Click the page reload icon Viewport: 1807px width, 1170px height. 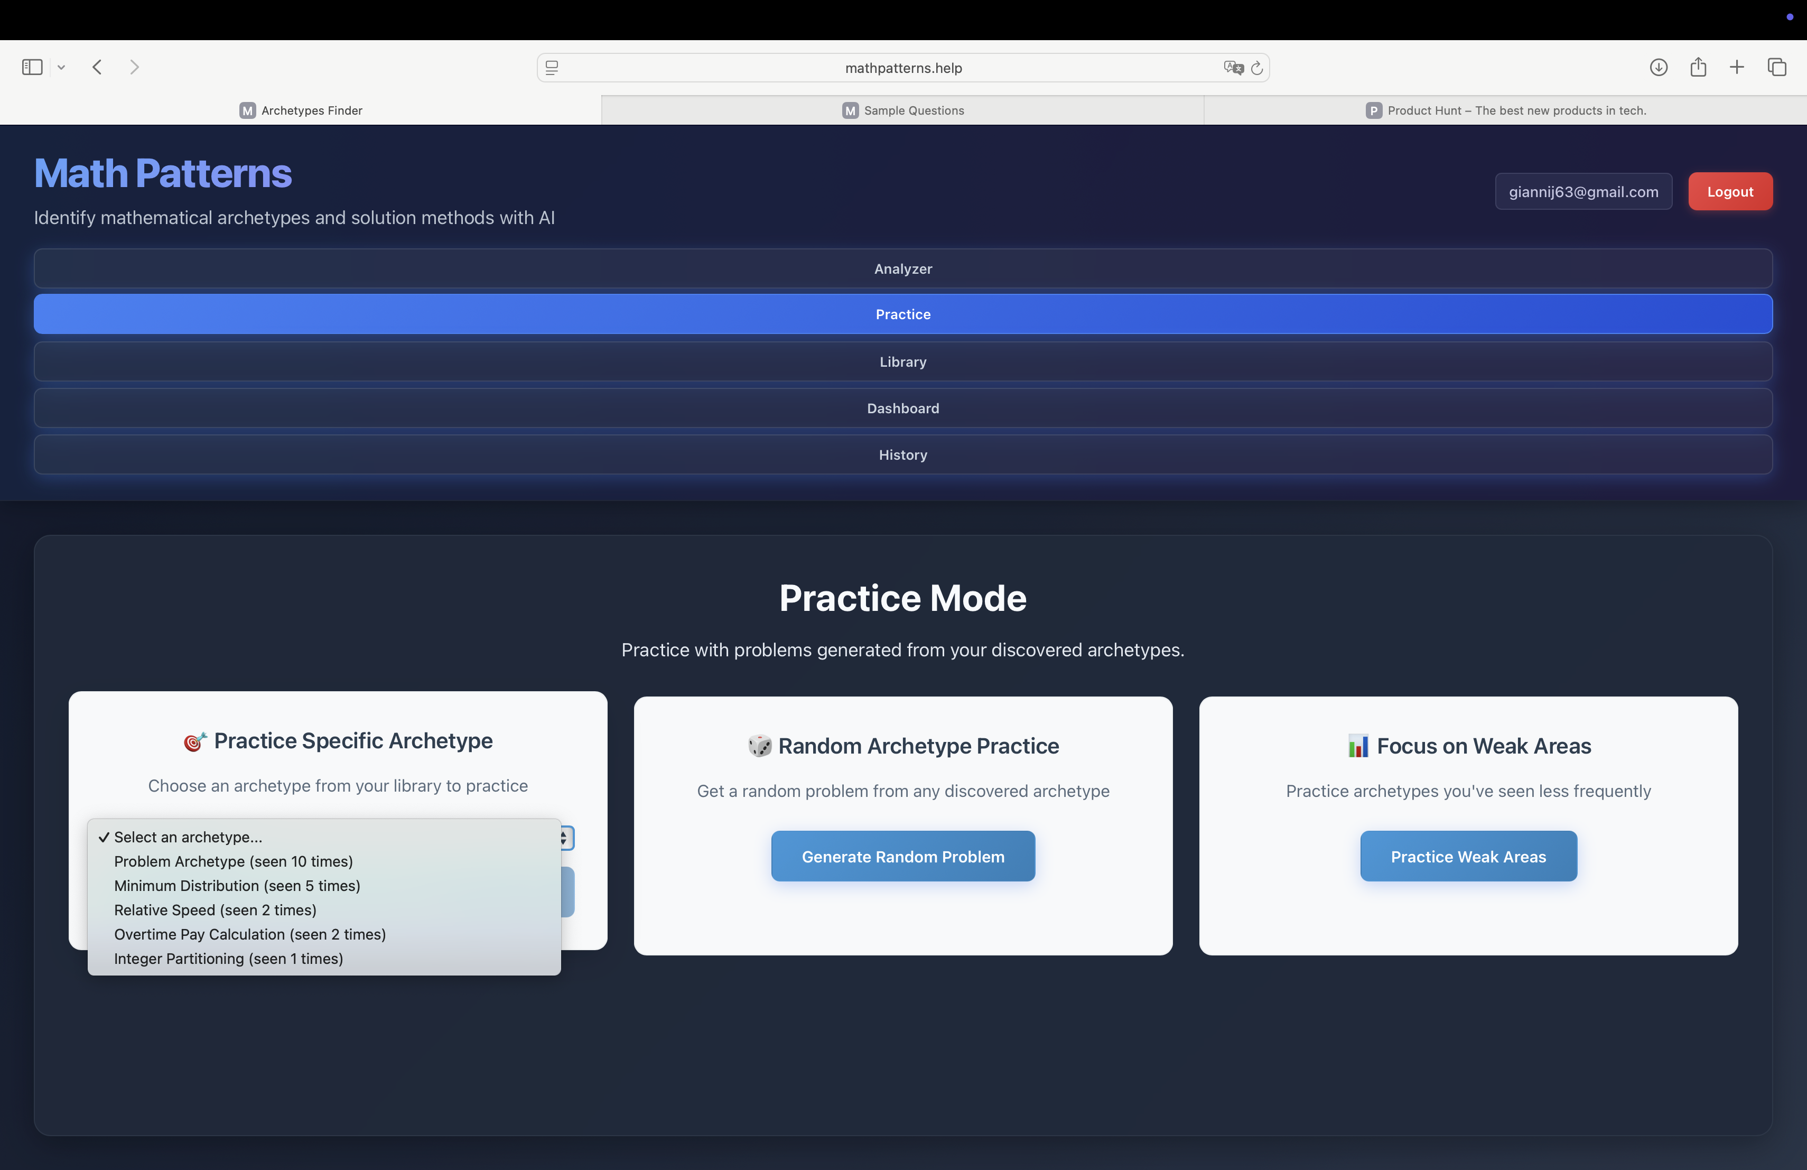click(x=1256, y=68)
